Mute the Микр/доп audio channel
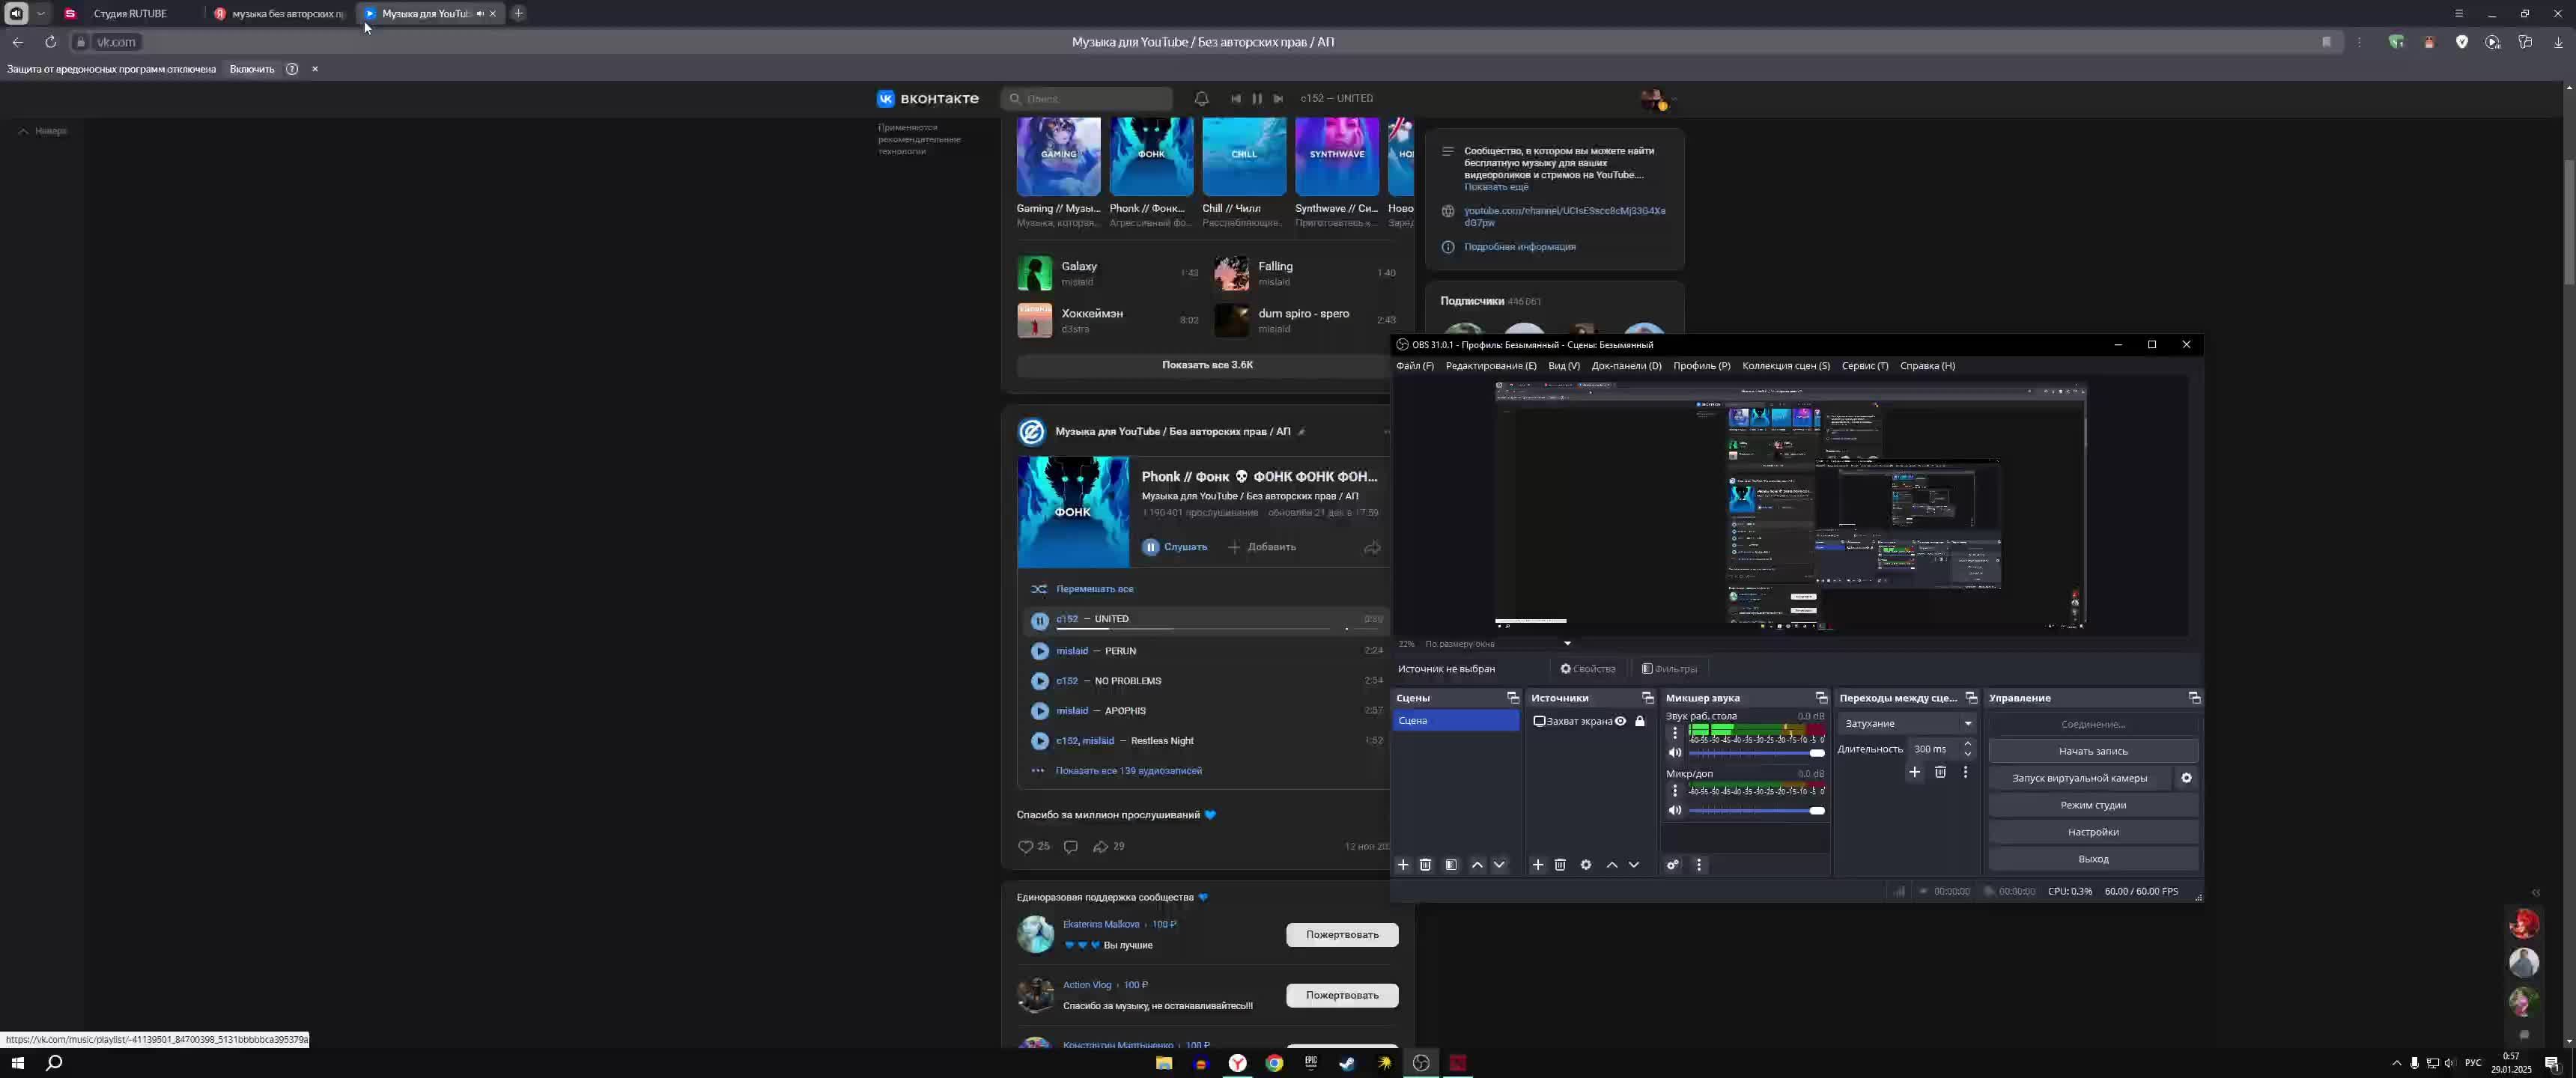The image size is (2576, 1078). (1675, 811)
